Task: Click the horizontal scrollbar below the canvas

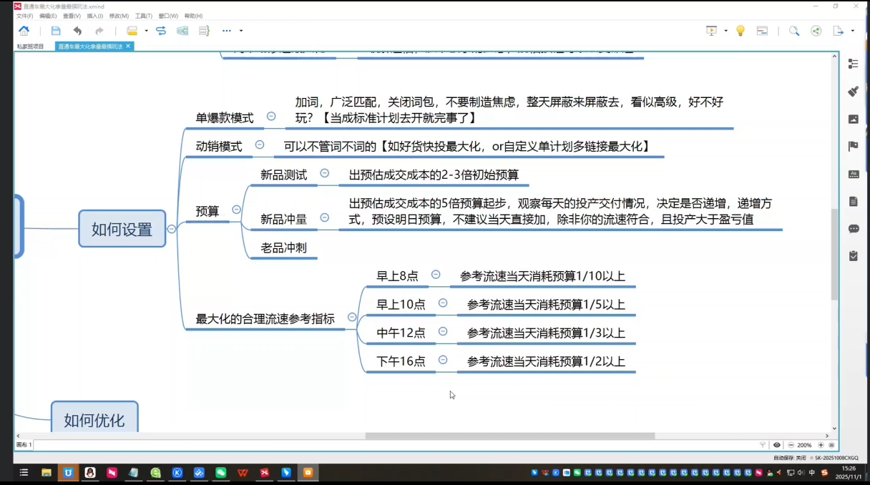Action: (509, 436)
